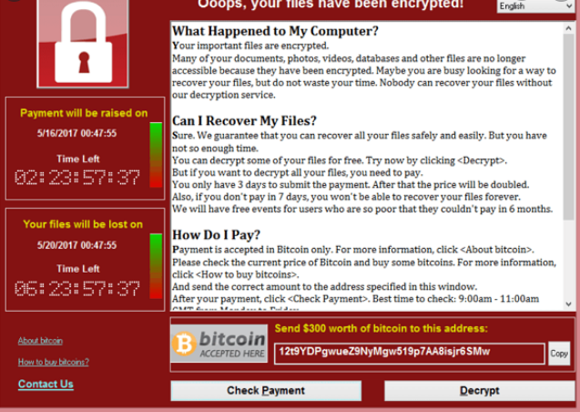The height and width of the screenshot is (412, 580).
Task: Click the white padlock icon
Action: click(83, 41)
